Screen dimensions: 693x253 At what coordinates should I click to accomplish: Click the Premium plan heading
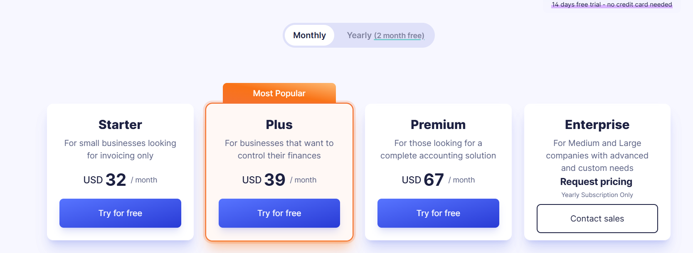(438, 124)
